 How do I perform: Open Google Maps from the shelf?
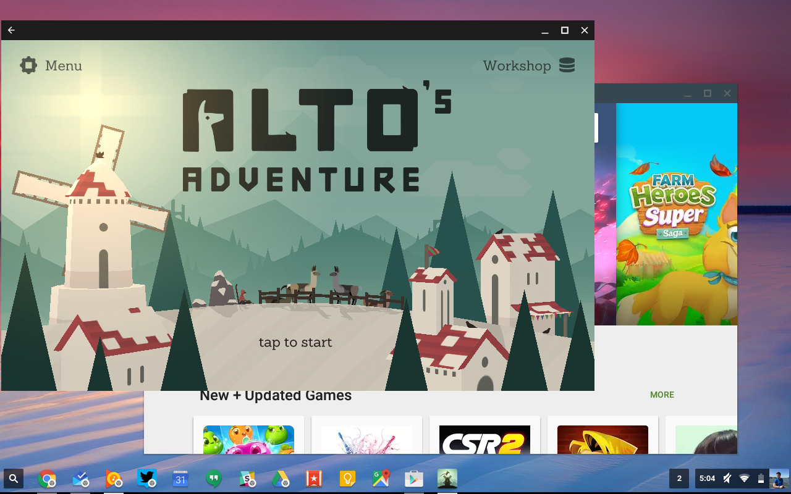(381, 479)
